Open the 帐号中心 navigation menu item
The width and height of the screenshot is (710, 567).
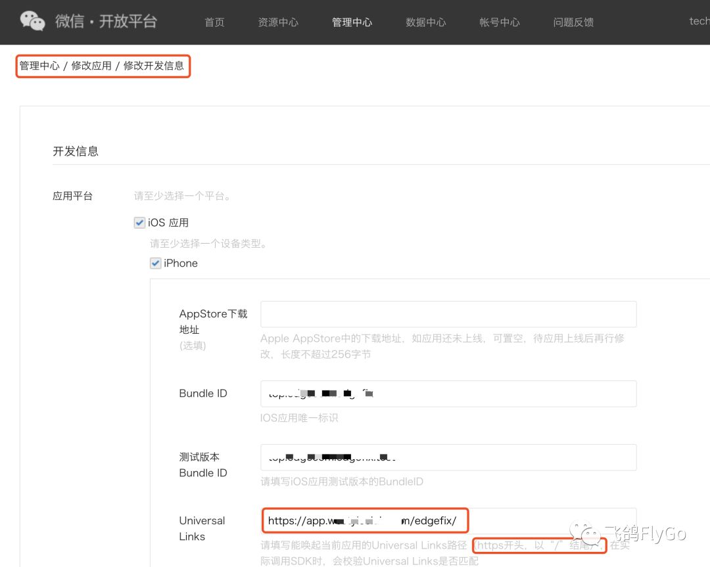pyautogui.click(x=499, y=22)
